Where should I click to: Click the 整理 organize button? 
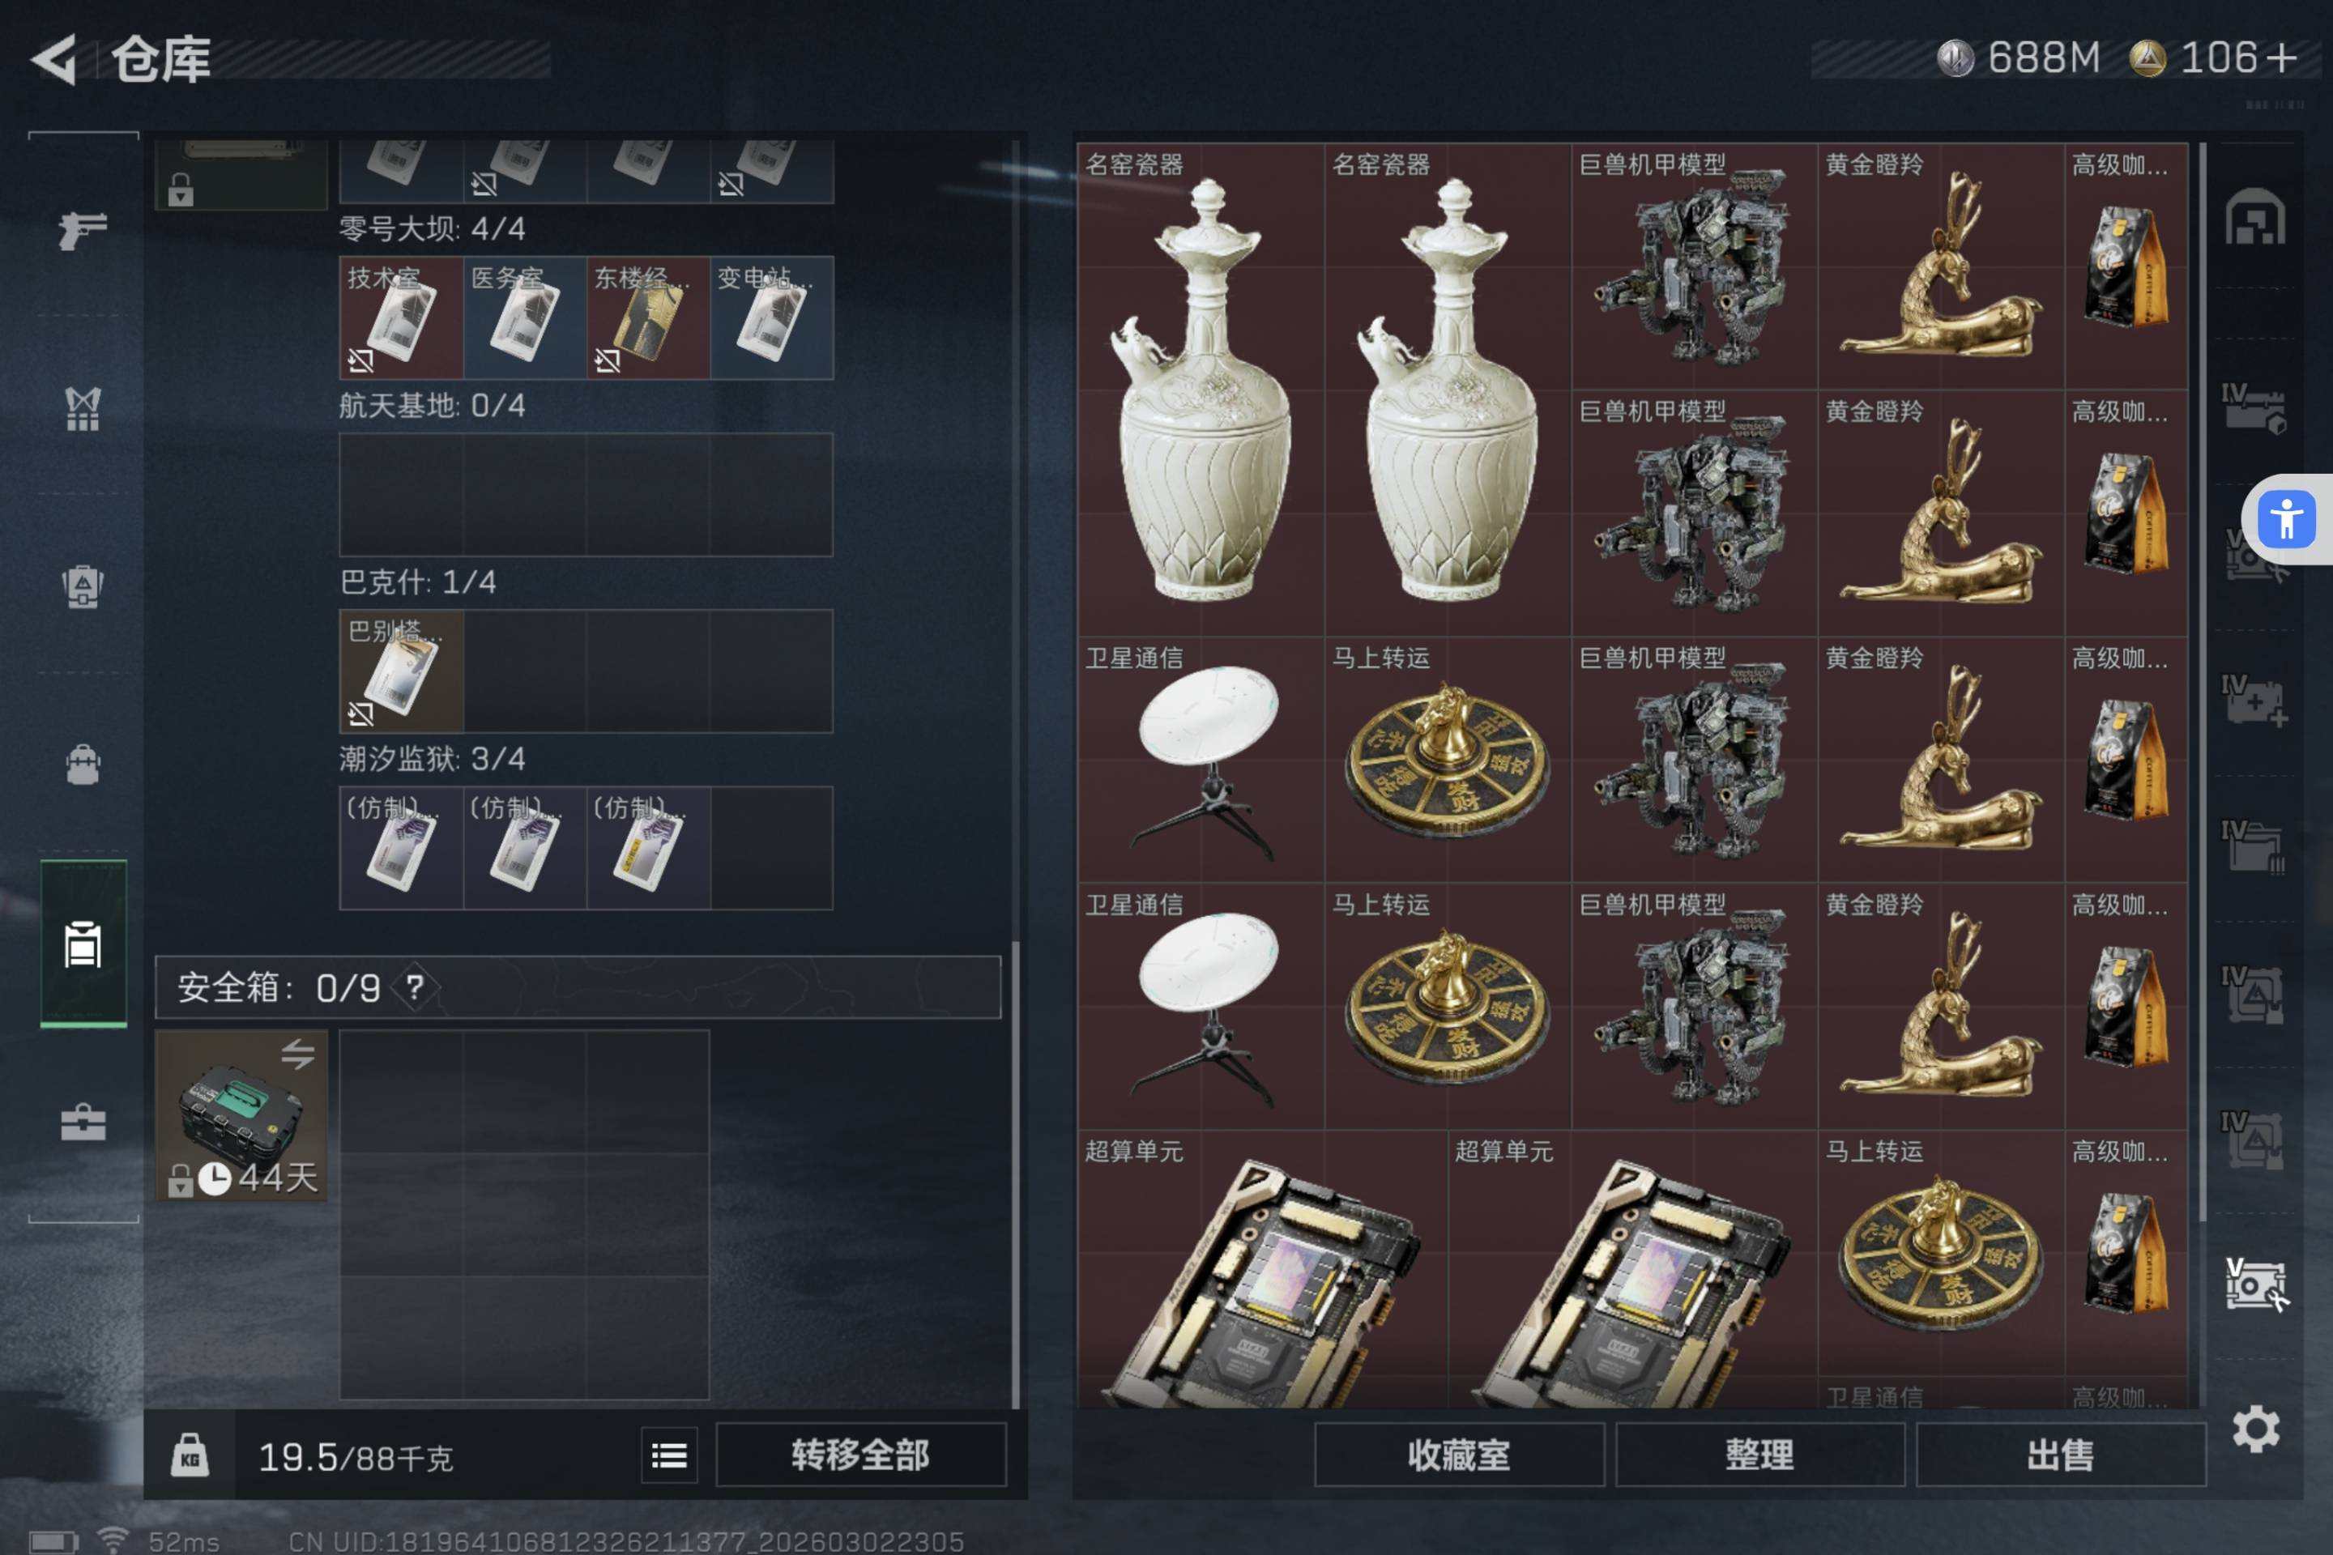coord(1759,1455)
